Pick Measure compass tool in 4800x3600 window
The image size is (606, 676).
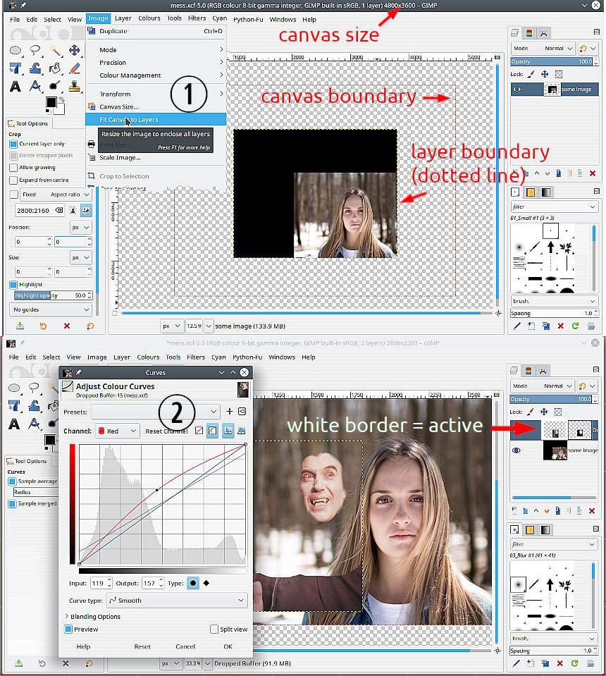coord(35,86)
